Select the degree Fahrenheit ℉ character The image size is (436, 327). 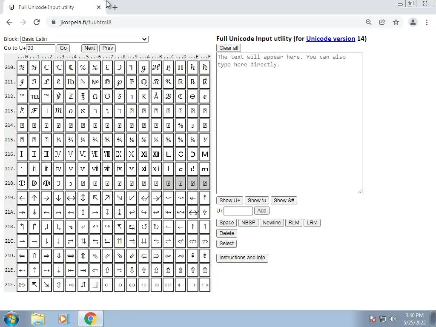132,68
